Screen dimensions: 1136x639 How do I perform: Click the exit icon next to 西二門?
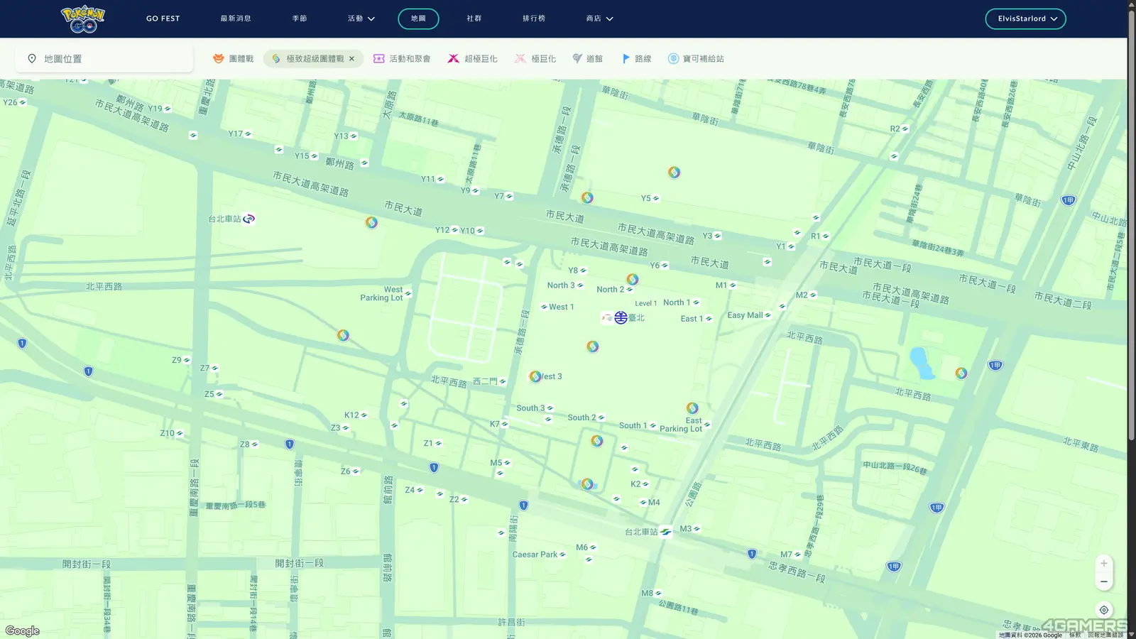503,381
